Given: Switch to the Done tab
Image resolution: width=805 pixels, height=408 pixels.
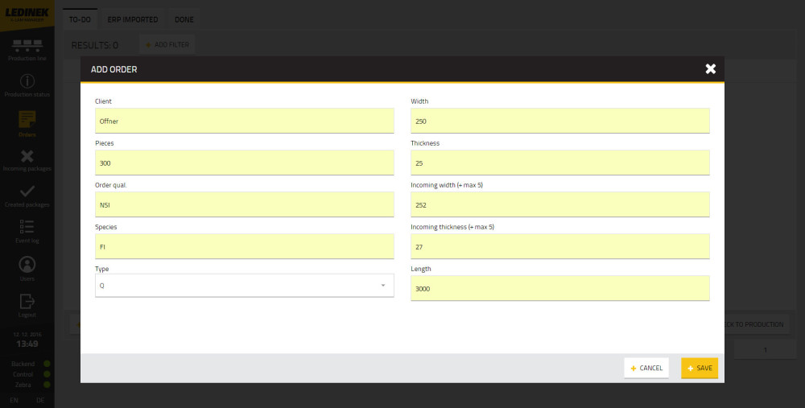Looking at the screenshot, I should pos(184,19).
